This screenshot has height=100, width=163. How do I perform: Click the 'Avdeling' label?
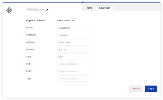tap(30, 42)
